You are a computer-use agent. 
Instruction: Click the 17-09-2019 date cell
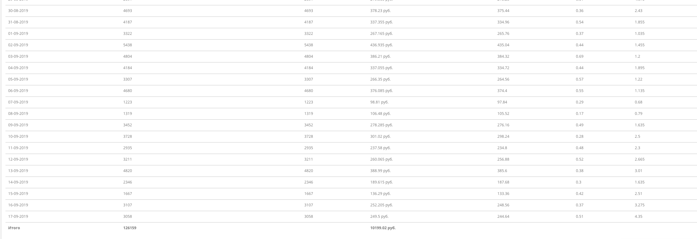pyautogui.click(x=18, y=216)
